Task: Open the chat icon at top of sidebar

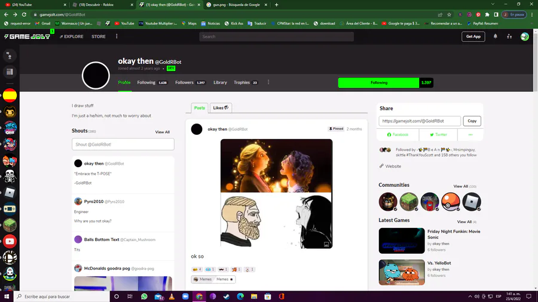Action: point(10,56)
